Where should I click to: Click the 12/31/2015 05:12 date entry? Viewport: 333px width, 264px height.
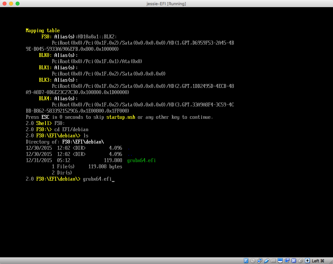pos(48,160)
